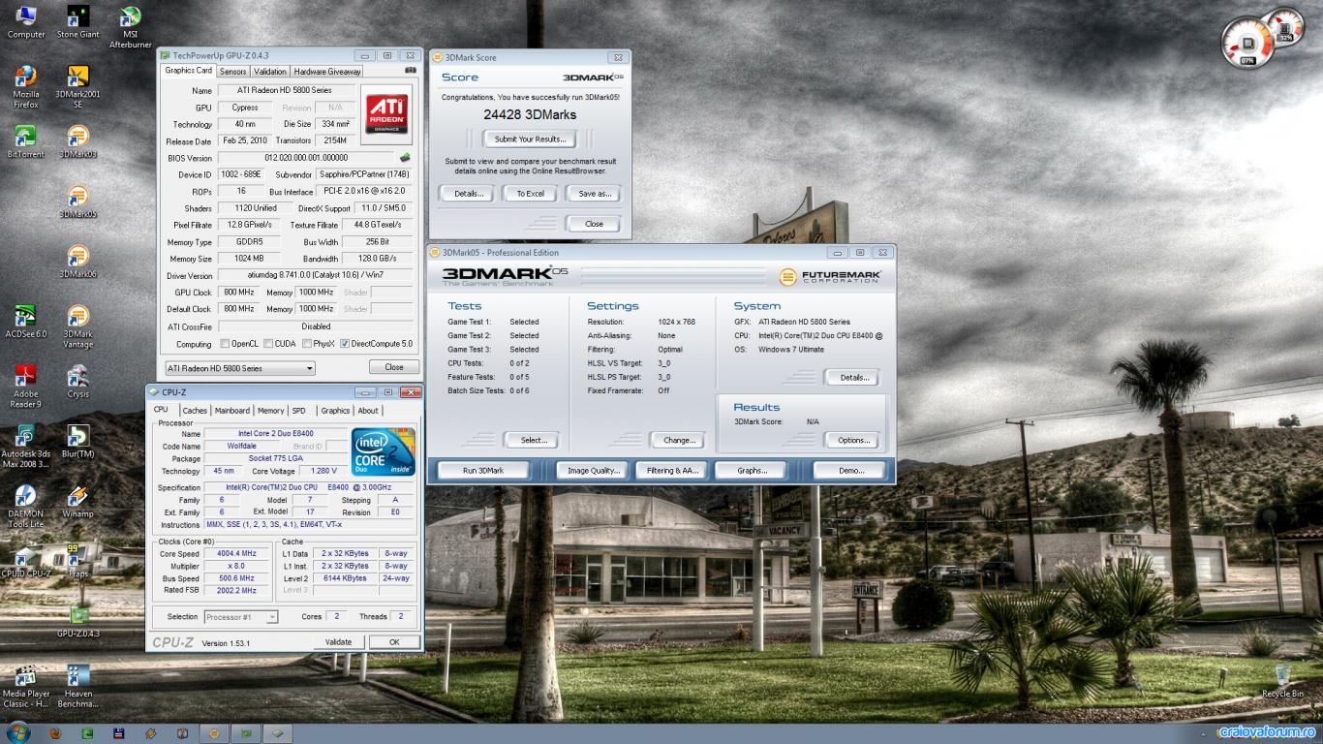Open the Recycle Bin

(x=1282, y=681)
